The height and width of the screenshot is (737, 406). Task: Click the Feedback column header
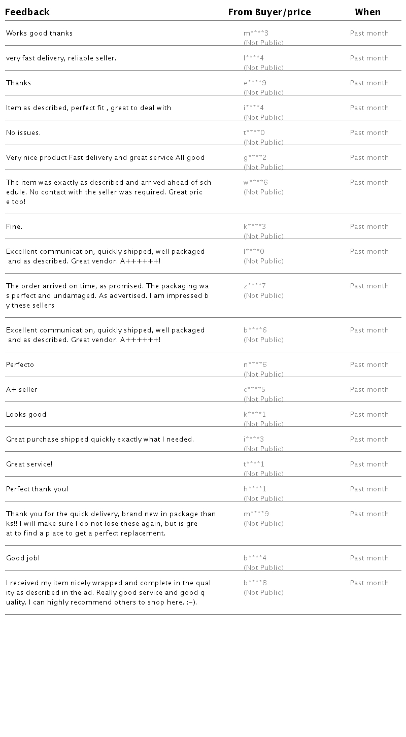coord(27,12)
